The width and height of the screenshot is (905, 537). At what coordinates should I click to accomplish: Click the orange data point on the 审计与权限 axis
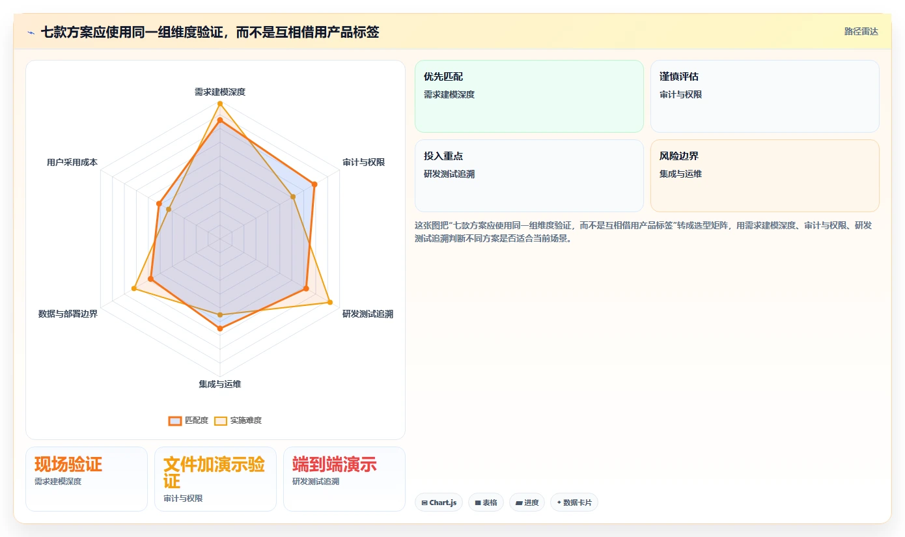click(314, 184)
